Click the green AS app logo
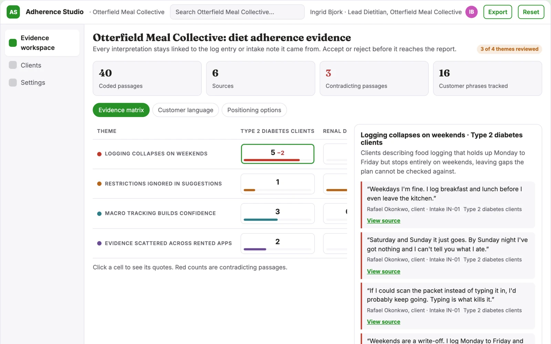551x344 pixels. (x=13, y=12)
